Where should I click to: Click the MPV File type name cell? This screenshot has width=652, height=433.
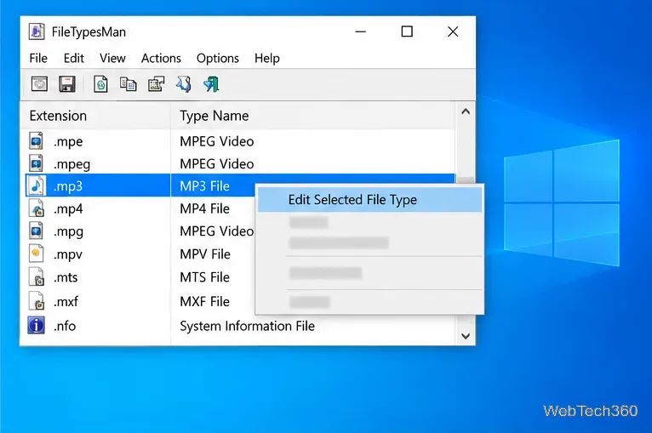[205, 254]
